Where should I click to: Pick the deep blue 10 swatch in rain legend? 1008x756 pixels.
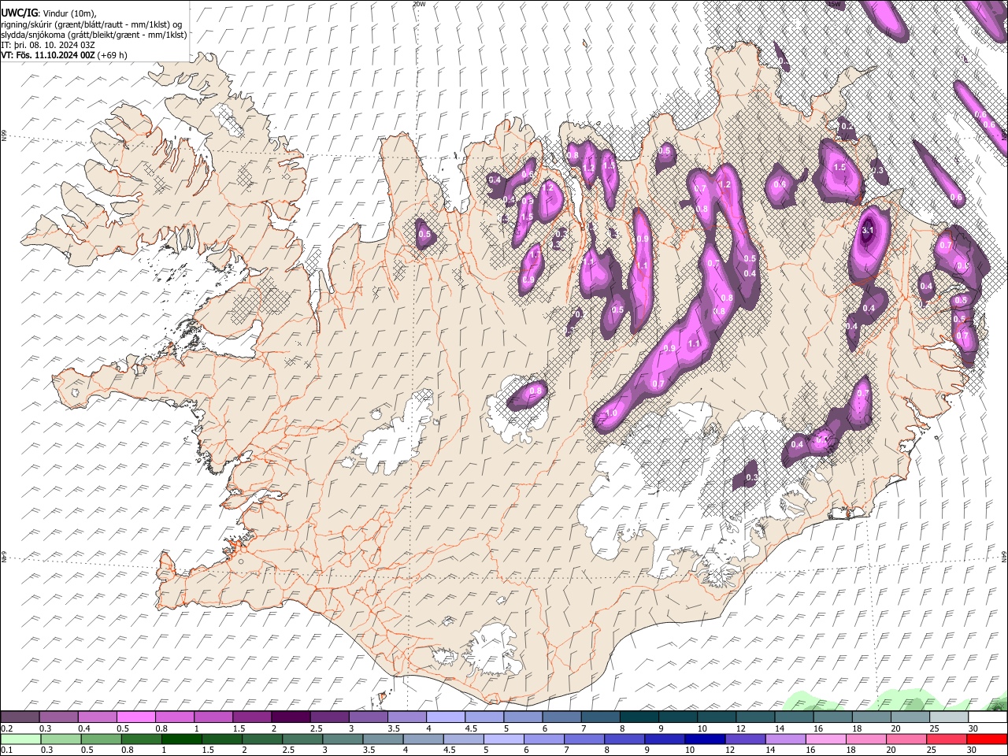point(704,739)
